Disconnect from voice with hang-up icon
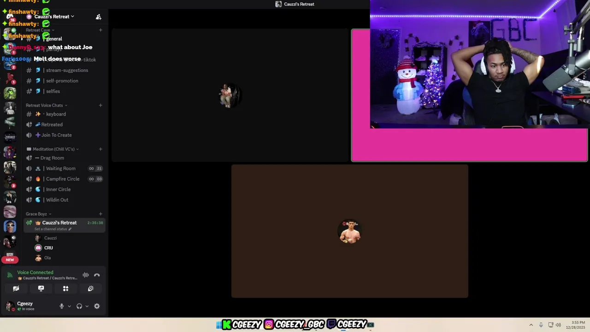 [97, 275]
